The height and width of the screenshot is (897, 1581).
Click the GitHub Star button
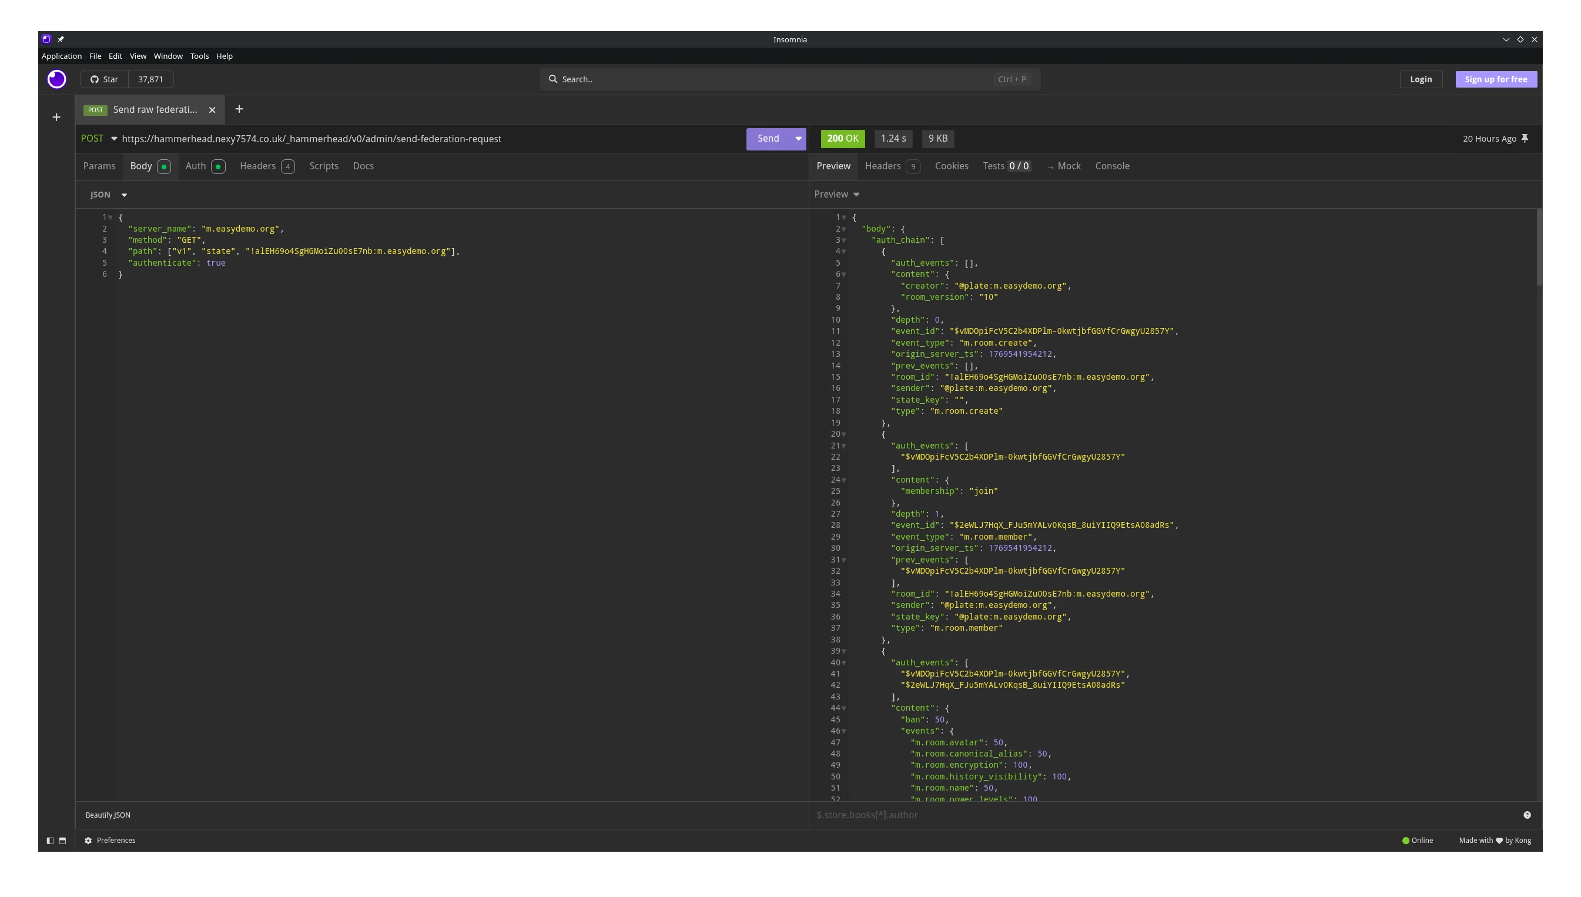click(x=104, y=79)
